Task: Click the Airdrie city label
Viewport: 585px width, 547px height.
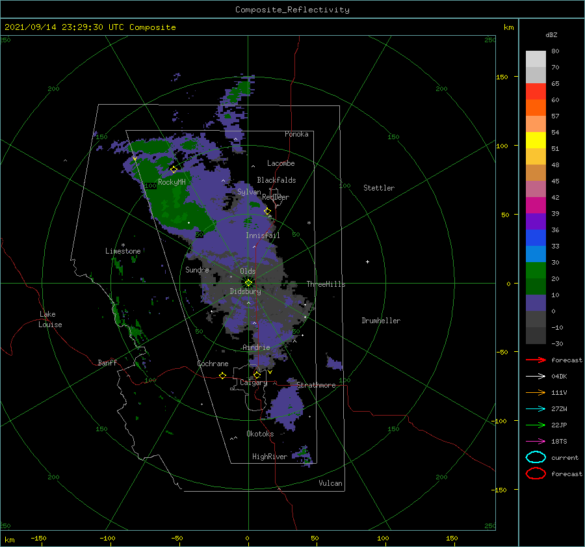Action: coord(256,347)
